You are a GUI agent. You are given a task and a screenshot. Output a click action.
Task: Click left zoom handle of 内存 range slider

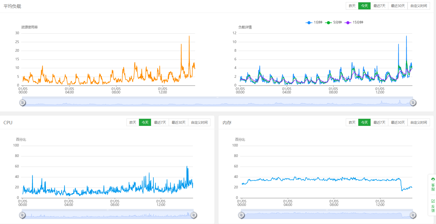[241, 215]
